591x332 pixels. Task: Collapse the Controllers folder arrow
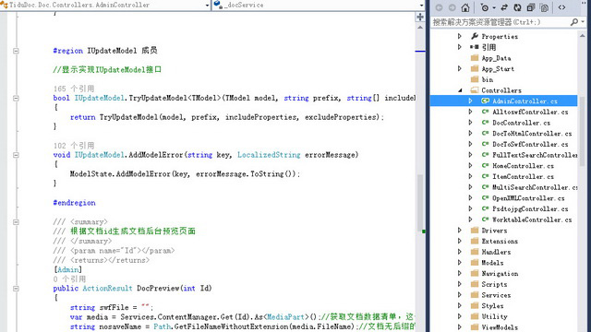click(x=460, y=90)
